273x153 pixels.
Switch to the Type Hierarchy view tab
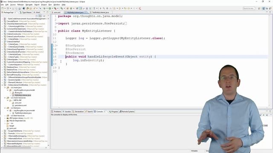click(x=26, y=12)
